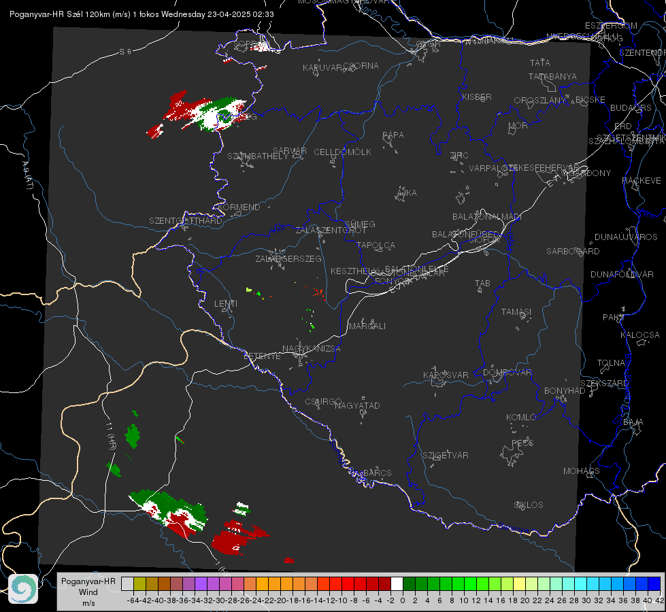Click the SZIGETVÁR town label
The height and width of the screenshot is (612, 666).
point(446,456)
